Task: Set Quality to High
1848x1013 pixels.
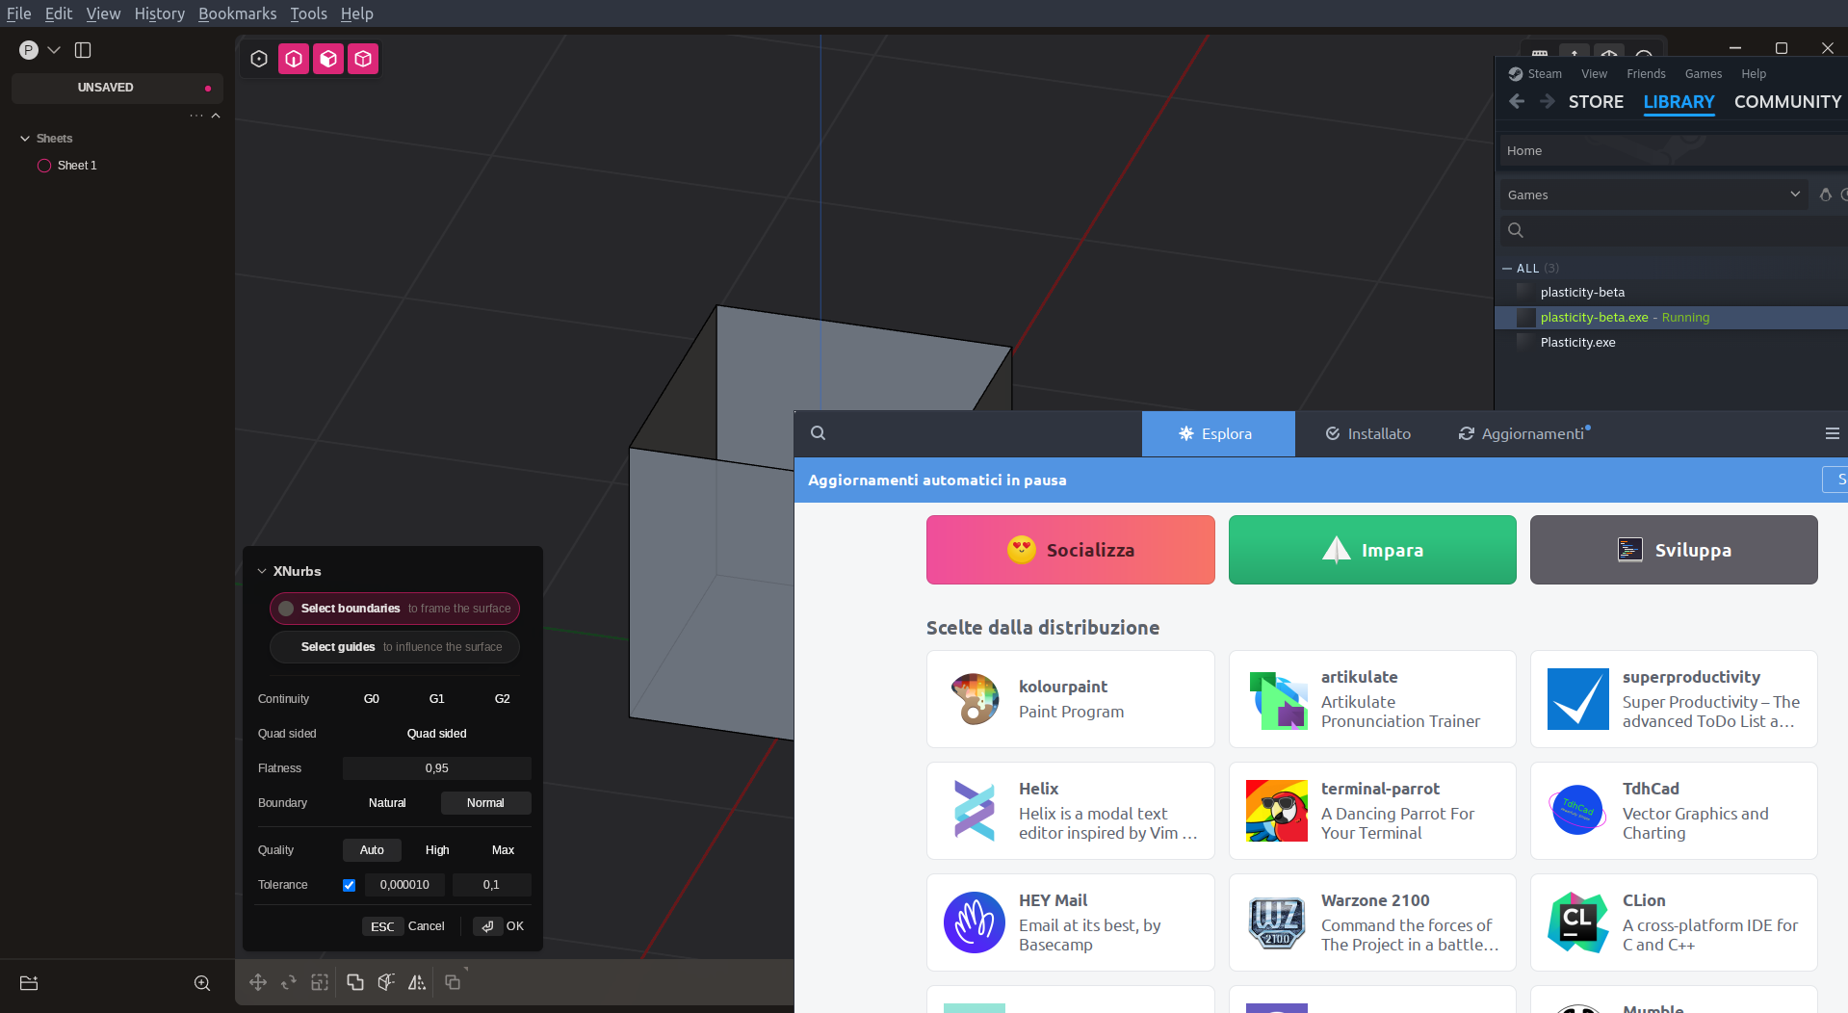Action: [x=437, y=850]
